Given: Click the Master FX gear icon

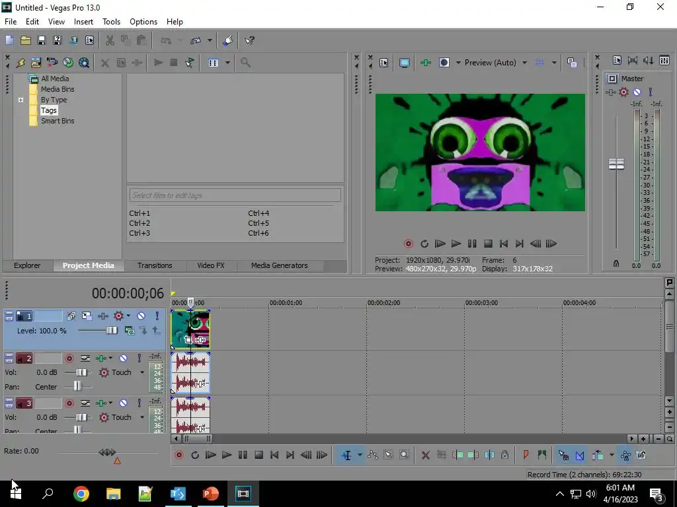Looking at the screenshot, I should point(623,92).
